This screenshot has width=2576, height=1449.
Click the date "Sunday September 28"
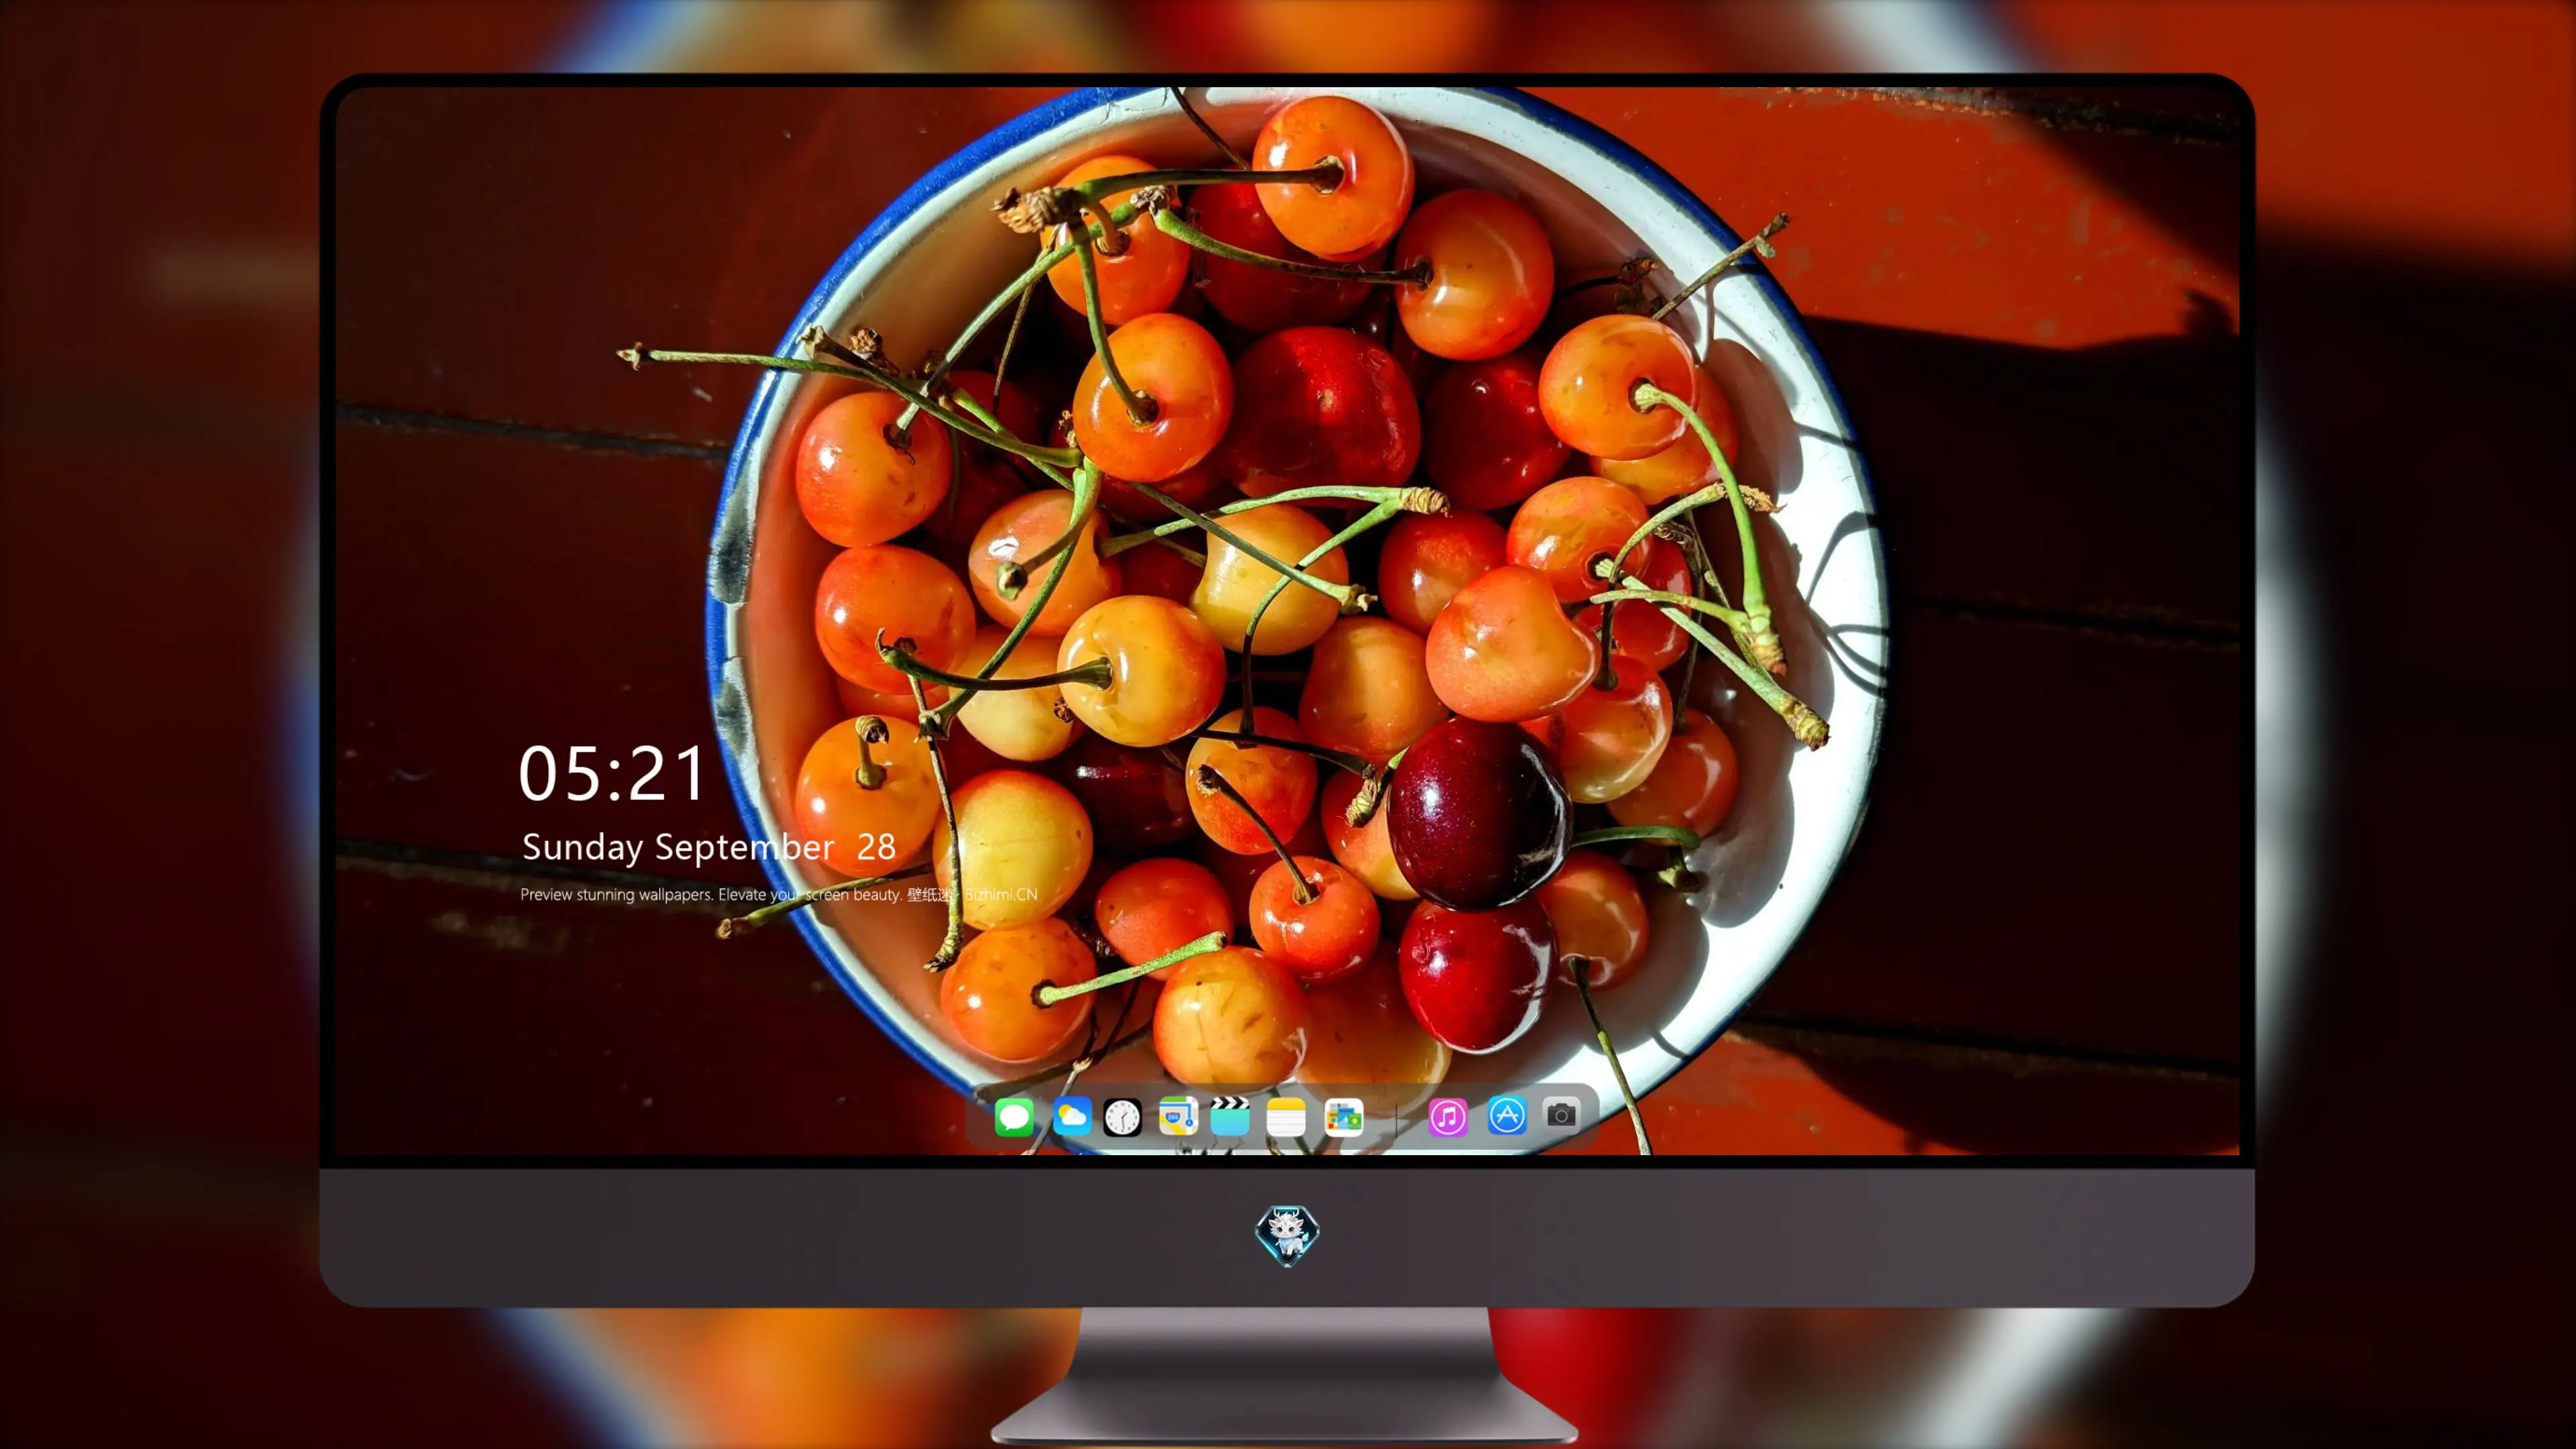click(x=708, y=847)
